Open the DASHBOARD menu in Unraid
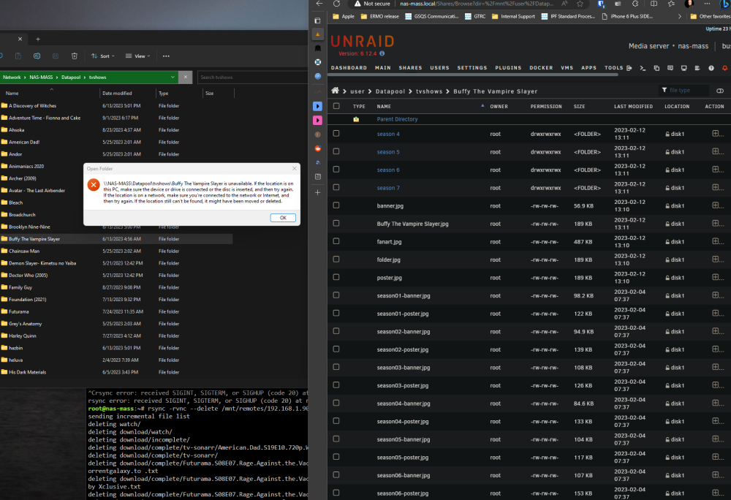Image resolution: width=731 pixels, height=500 pixels. (x=349, y=68)
